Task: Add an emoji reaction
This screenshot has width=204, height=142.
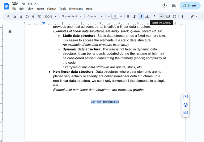Action: [x=185, y=105]
